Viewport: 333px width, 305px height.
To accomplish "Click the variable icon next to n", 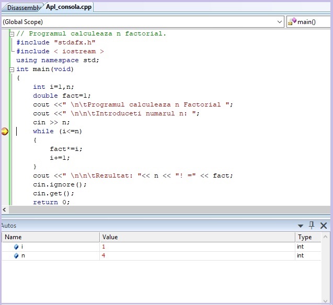I will [16, 256].
